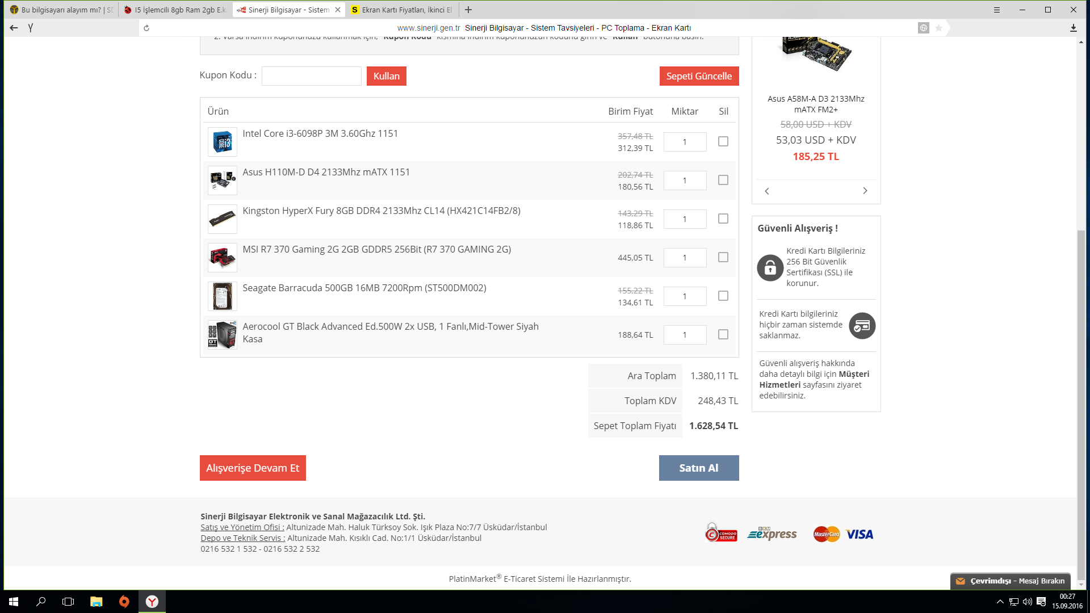This screenshot has width=1090, height=613.
Task: Bookmark page with the star icon
Action: (x=939, y=28)
